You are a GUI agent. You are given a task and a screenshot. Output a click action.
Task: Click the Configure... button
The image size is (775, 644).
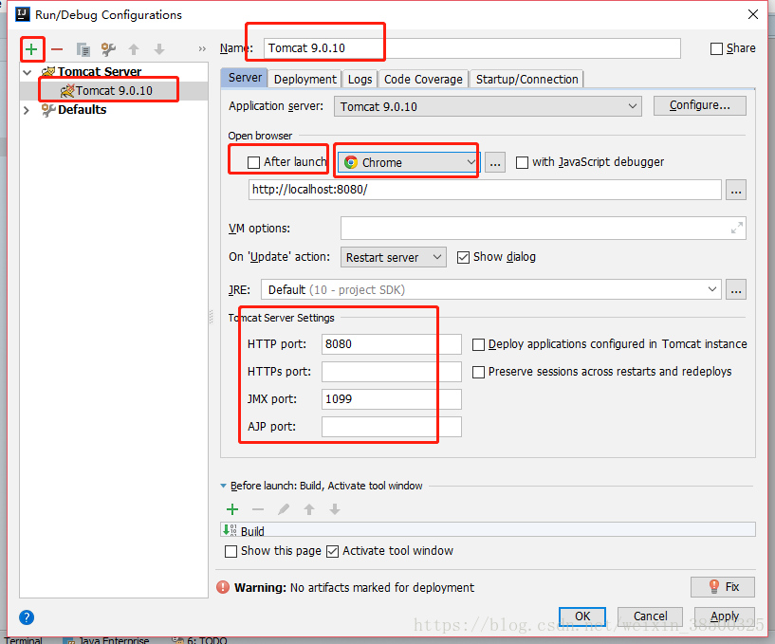pos(700,106)
